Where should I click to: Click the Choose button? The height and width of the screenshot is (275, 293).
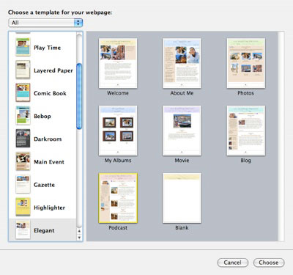(x=269, y=263)
